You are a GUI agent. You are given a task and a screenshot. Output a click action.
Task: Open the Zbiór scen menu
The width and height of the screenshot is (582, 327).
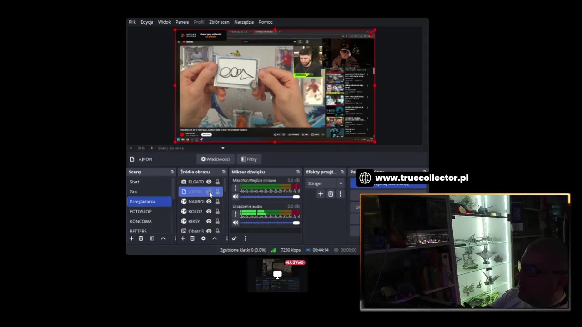pos(219,22)
